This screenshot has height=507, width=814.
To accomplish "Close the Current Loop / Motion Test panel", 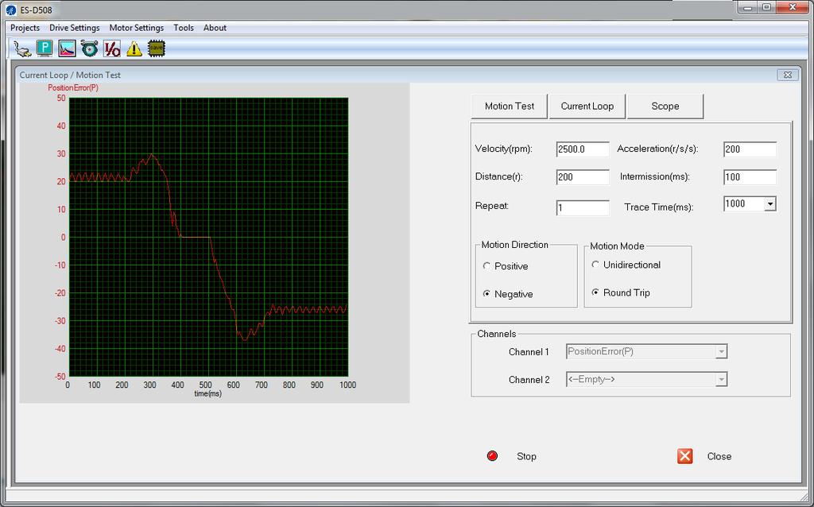I will [x=788, y=75].
